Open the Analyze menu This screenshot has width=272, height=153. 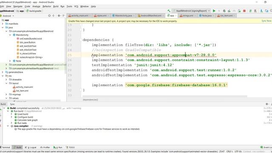click(36, 6)
